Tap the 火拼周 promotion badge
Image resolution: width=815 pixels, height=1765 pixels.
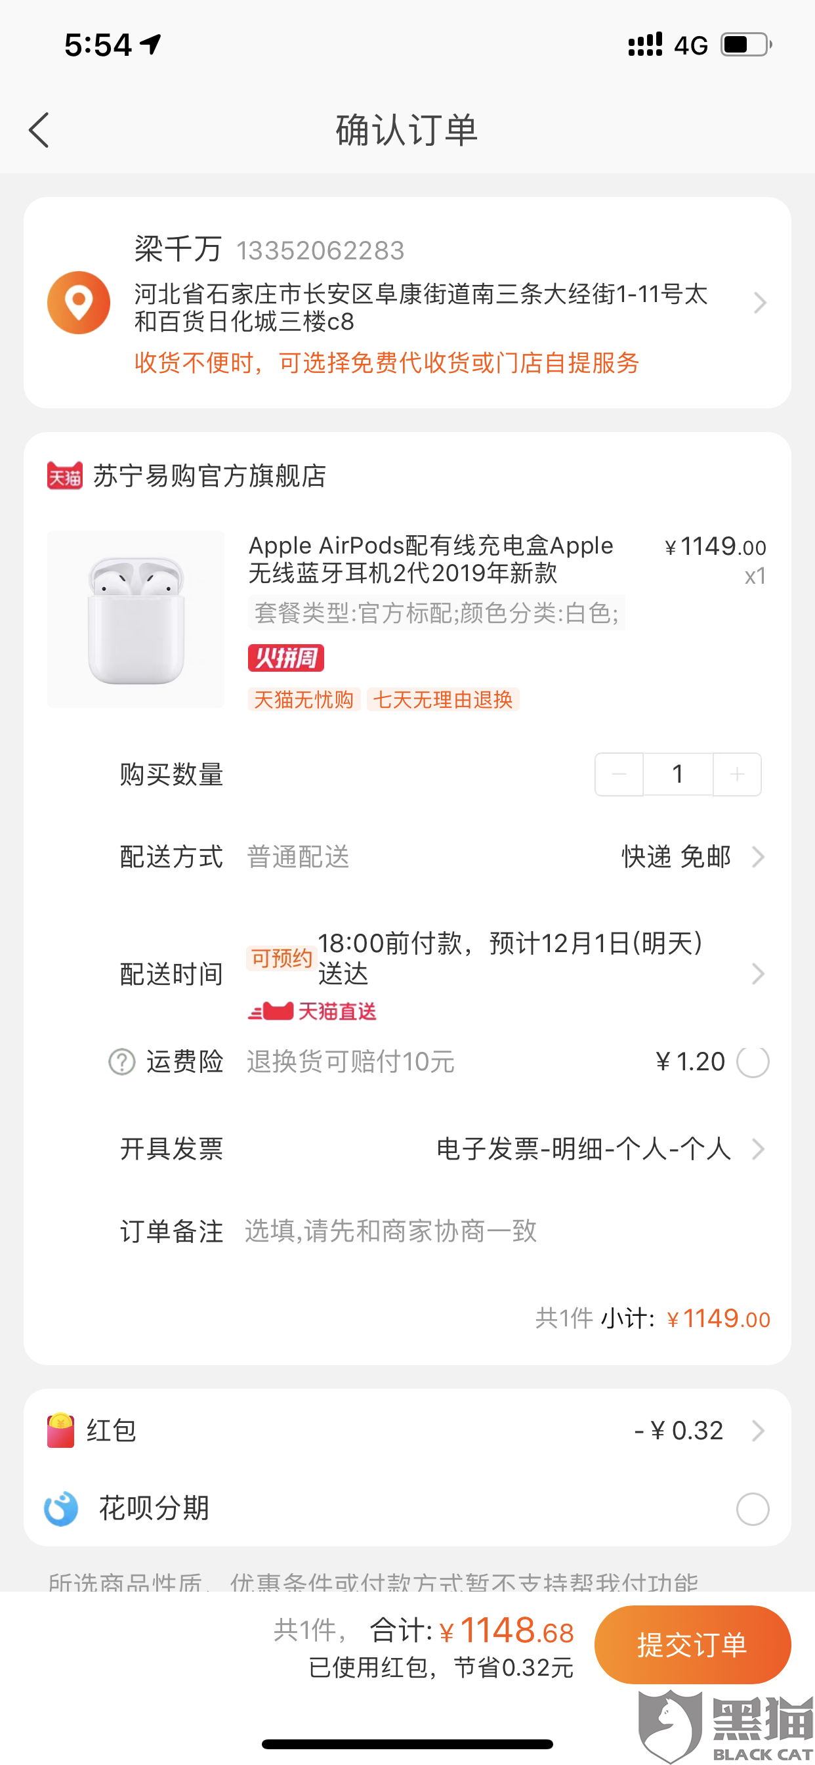(285, 658)
